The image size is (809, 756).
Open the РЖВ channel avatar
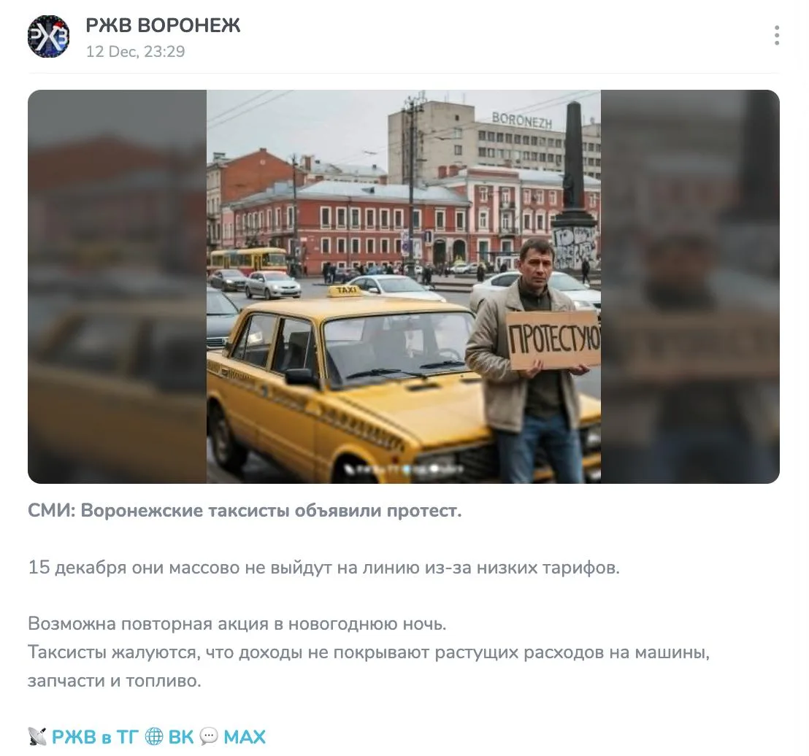tap(48, 36)
